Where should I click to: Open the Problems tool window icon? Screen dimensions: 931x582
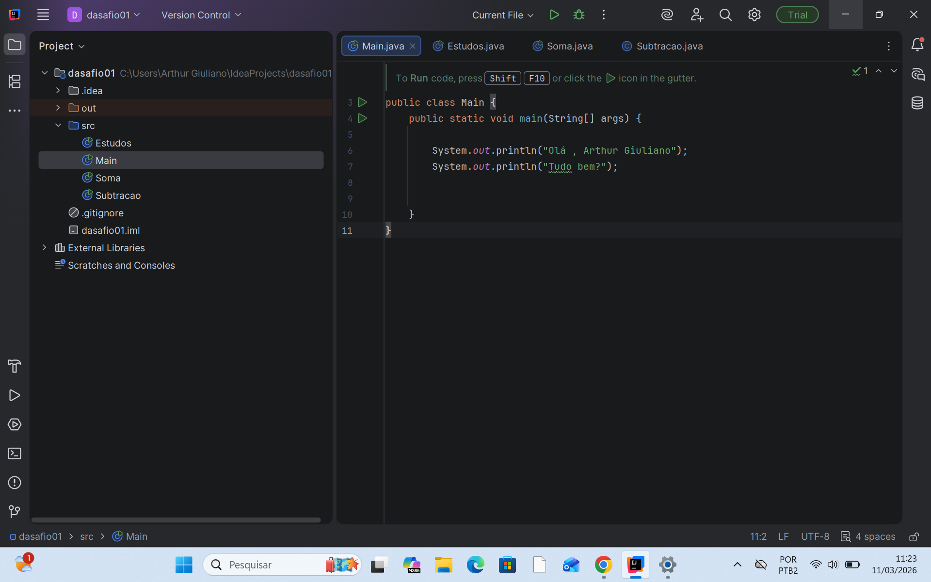click(x=15, y=483)
